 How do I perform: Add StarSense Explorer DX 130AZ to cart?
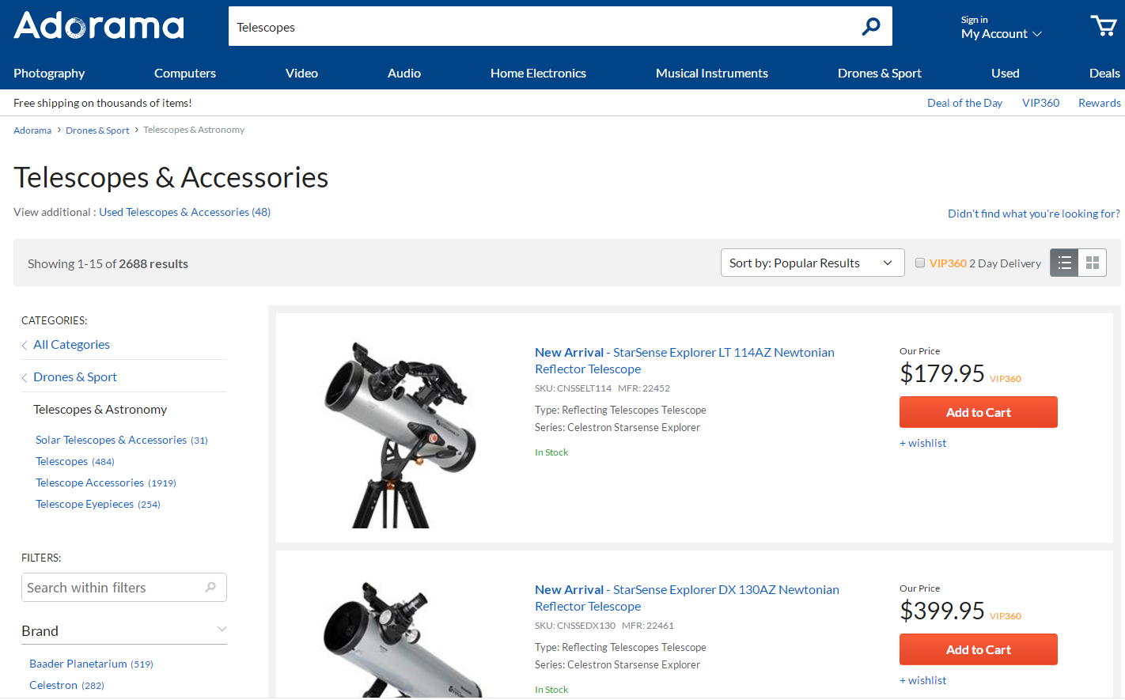(x=979, y=649)
